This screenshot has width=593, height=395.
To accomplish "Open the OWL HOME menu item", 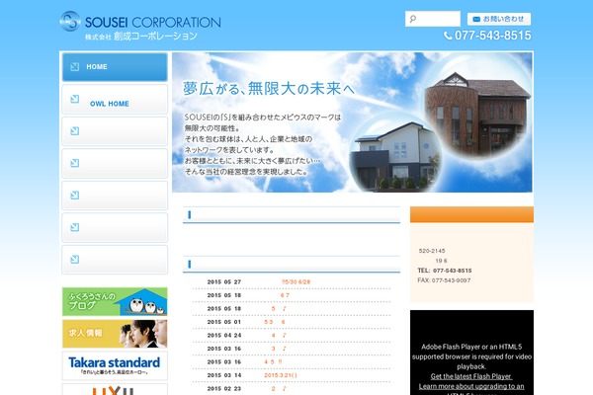I will pyautogui.click(x=115, y=100).
